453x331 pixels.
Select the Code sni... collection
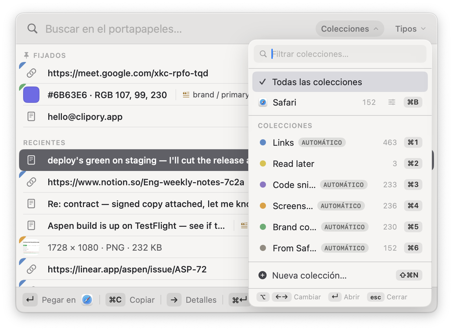click(x=340, y=185)
